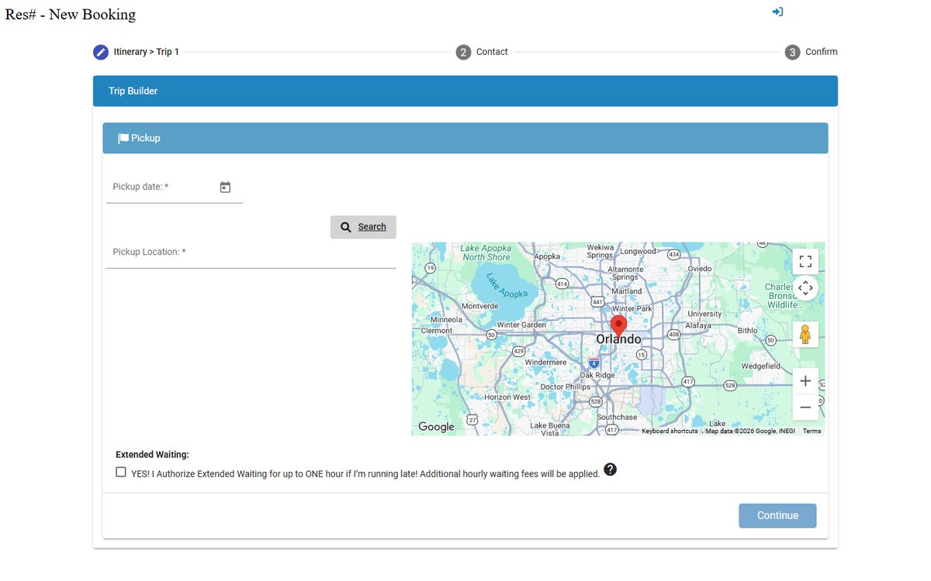
Task: Click the Horizon West map label
Action: [507, 397]
